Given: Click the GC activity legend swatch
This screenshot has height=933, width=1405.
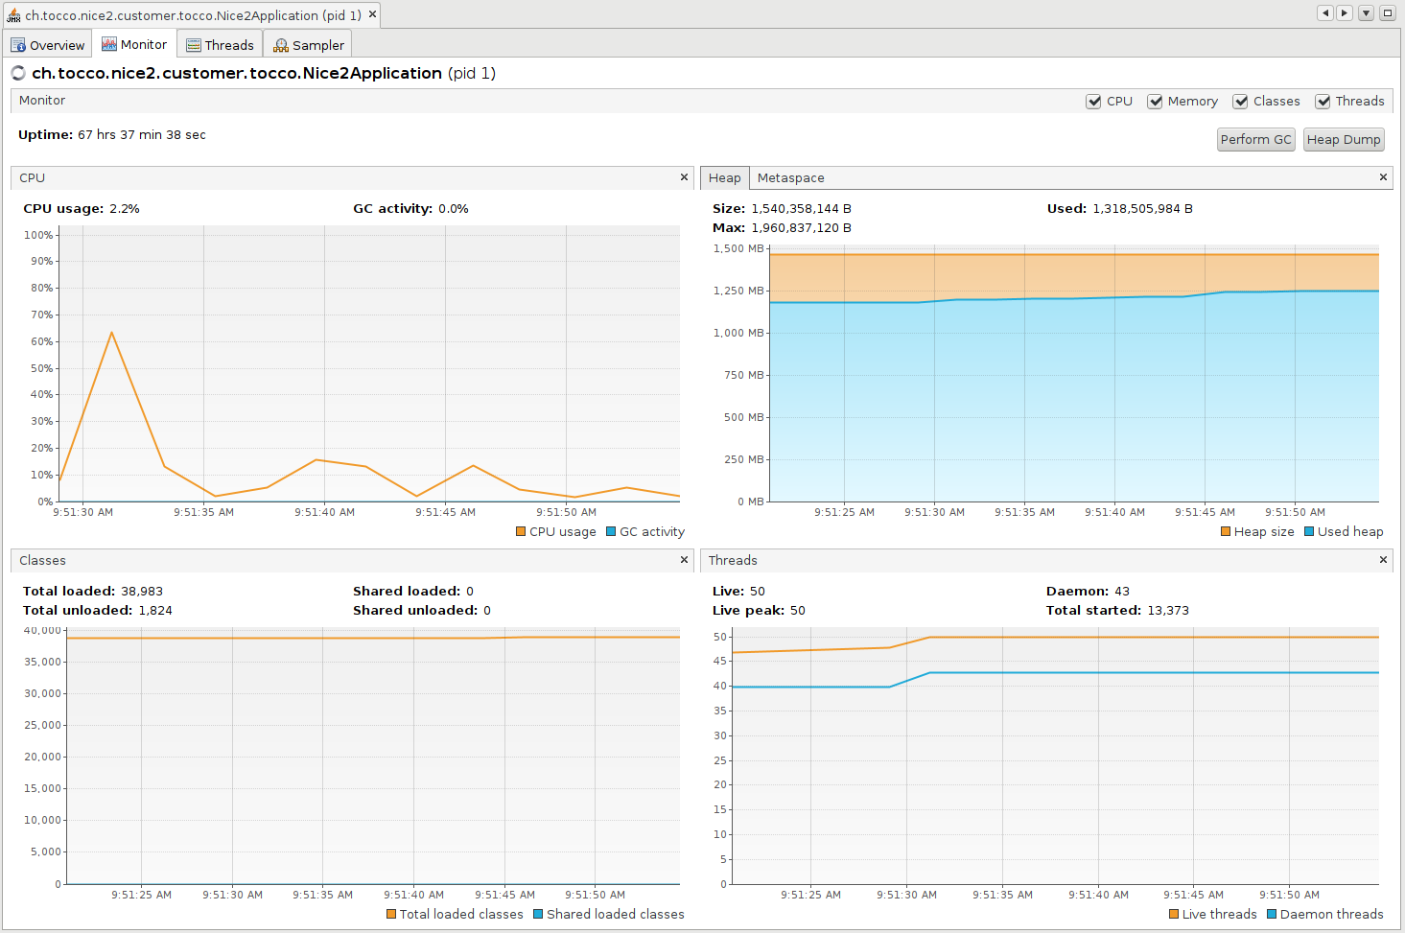Looking at the screenshot, I should [611, 531].
